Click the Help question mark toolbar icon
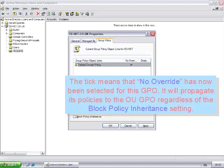The image size is (224, 168). [60, 14]
